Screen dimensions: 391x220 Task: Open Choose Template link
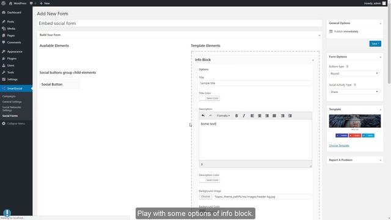click(339, 145)
